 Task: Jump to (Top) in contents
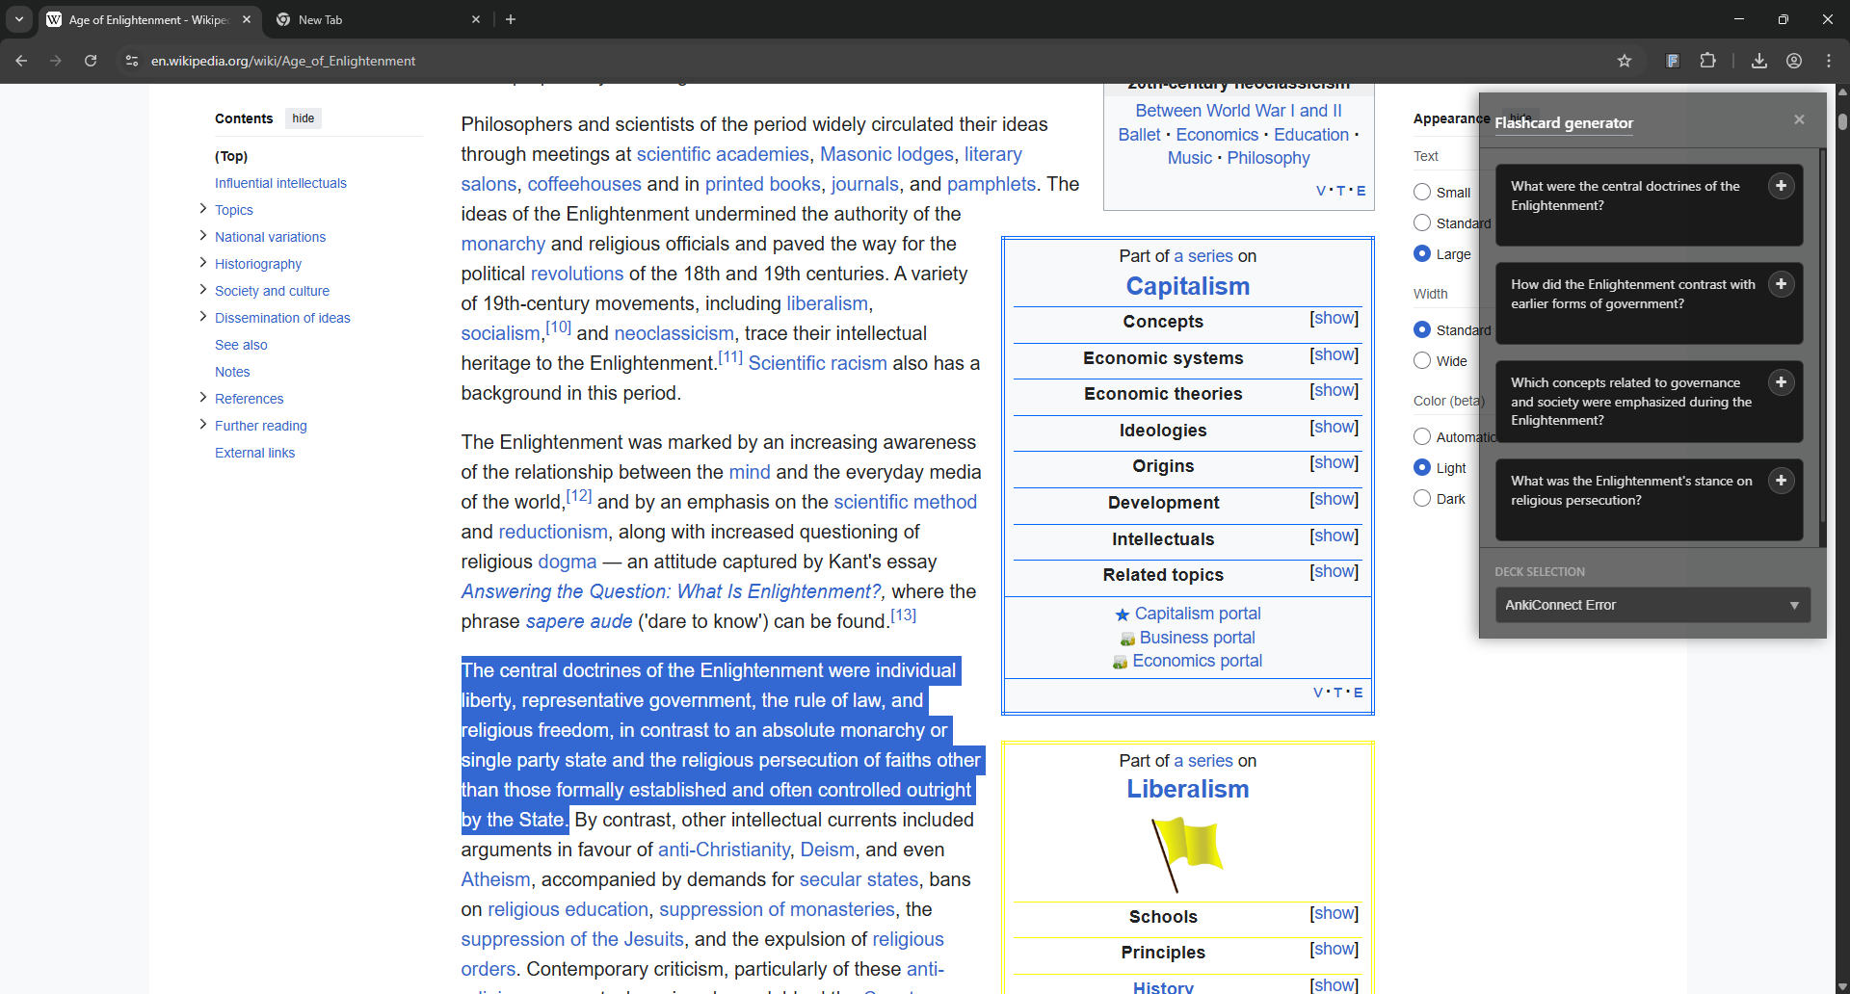pos(231,156)
